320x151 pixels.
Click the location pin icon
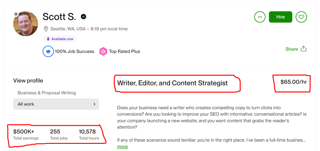pyautogui.click(x=46, y=29)
